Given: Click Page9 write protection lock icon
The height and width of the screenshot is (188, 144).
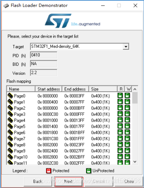Looking at the screenshot, I should click(x=127, y=150).
